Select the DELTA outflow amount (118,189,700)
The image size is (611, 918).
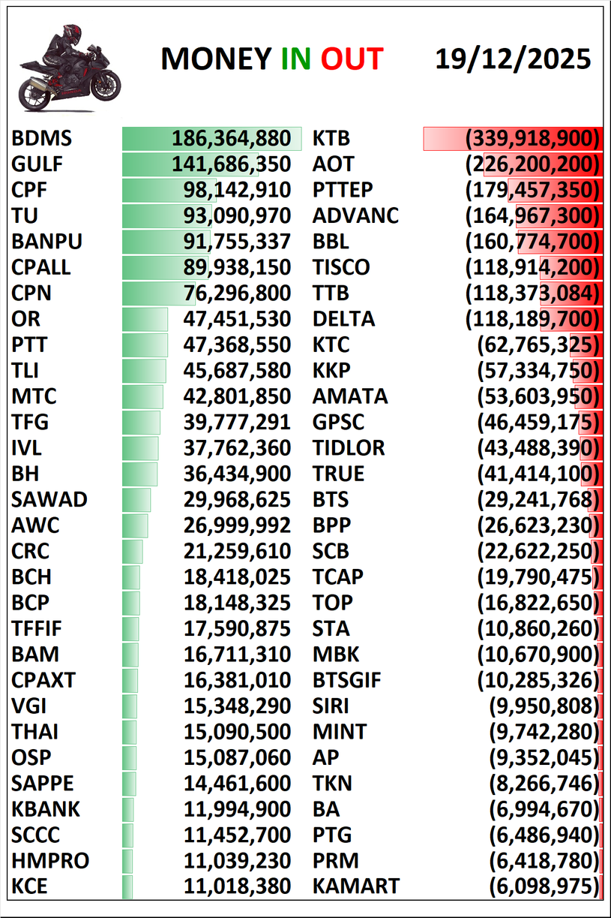click(x=533, y=319)
